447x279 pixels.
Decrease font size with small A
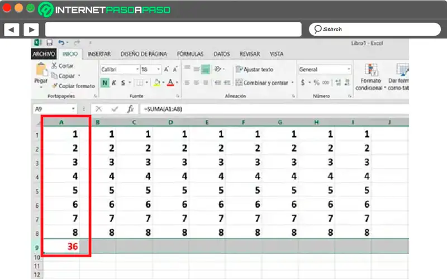point(175,69)
